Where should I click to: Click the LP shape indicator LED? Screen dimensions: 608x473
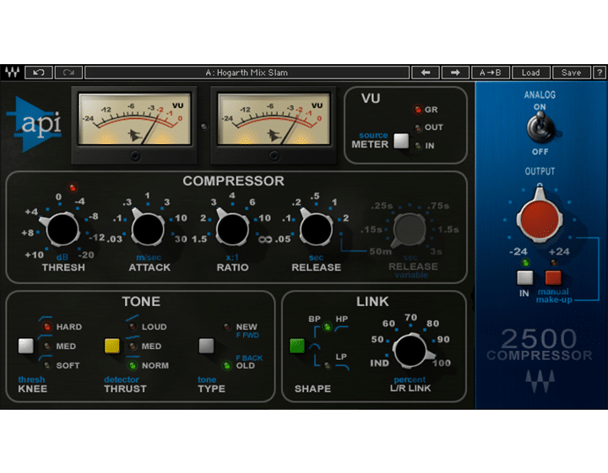point(328,365)
